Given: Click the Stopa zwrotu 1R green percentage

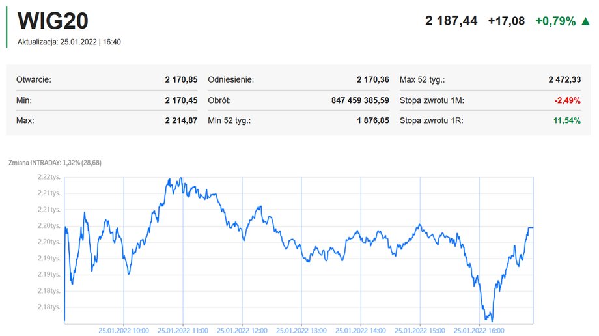Looking at the screenshot, I should pos(567,121).
